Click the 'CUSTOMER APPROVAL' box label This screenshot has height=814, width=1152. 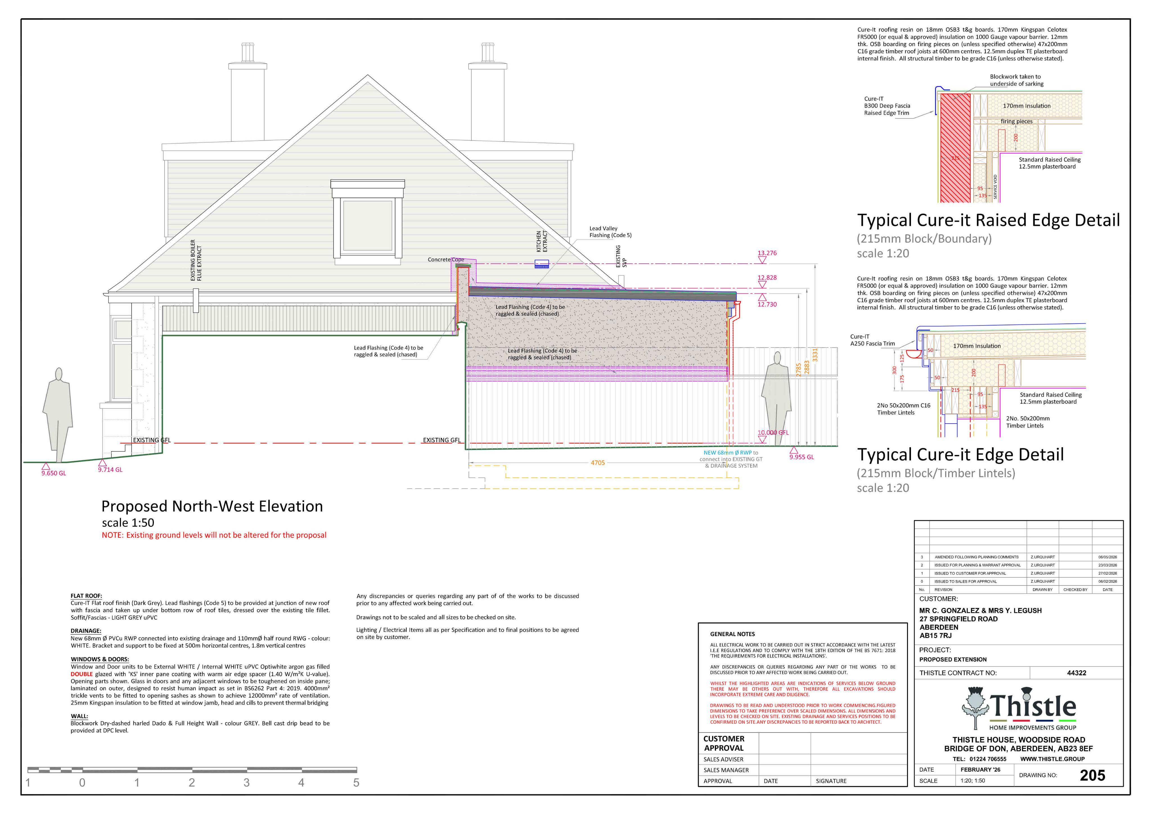coord(724,743)
